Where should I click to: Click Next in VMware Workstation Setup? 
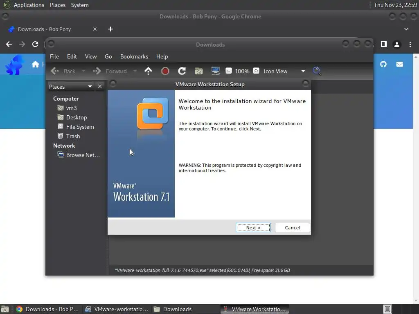(253, 227)
